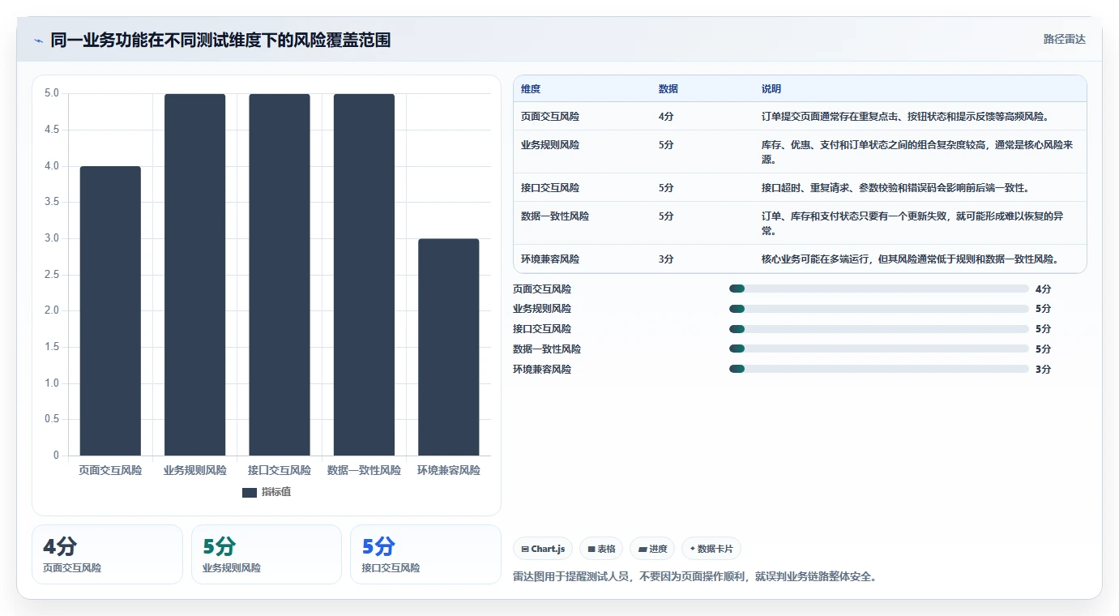Screen dimensions: 1119x616
Task: Click footer note starting 雷达图用于提醒测试人员
Action: [695, 577]
